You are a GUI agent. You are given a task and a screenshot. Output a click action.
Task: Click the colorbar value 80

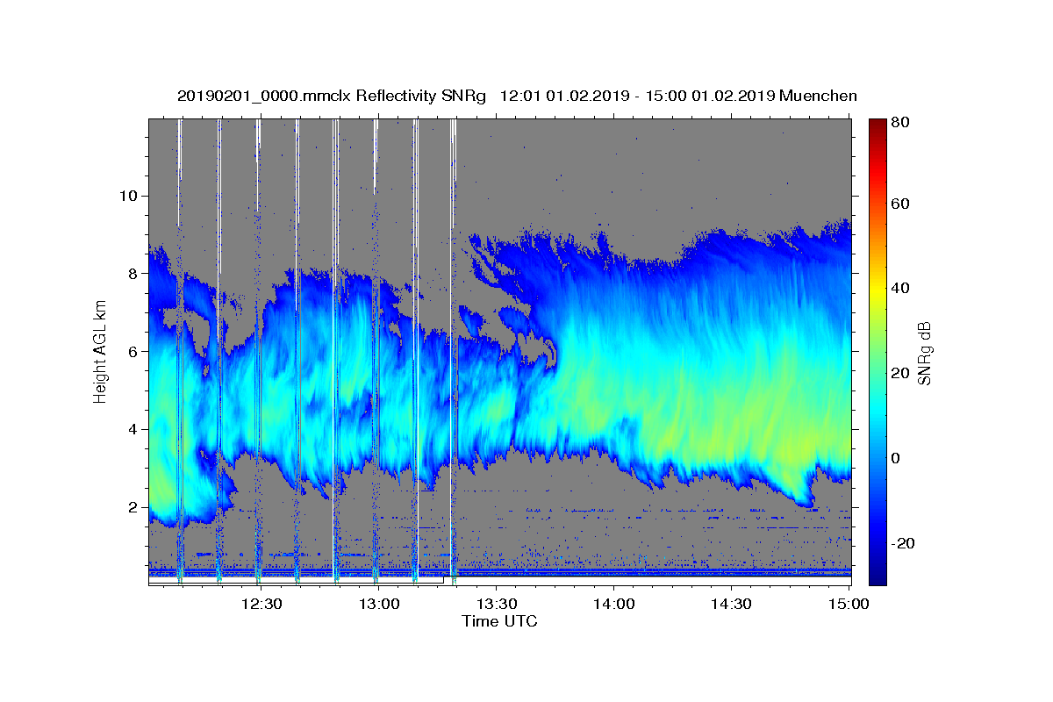pos(902,123)
